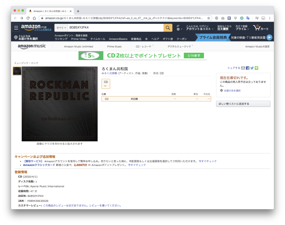Click the camera extension icon

pos(223,18)
